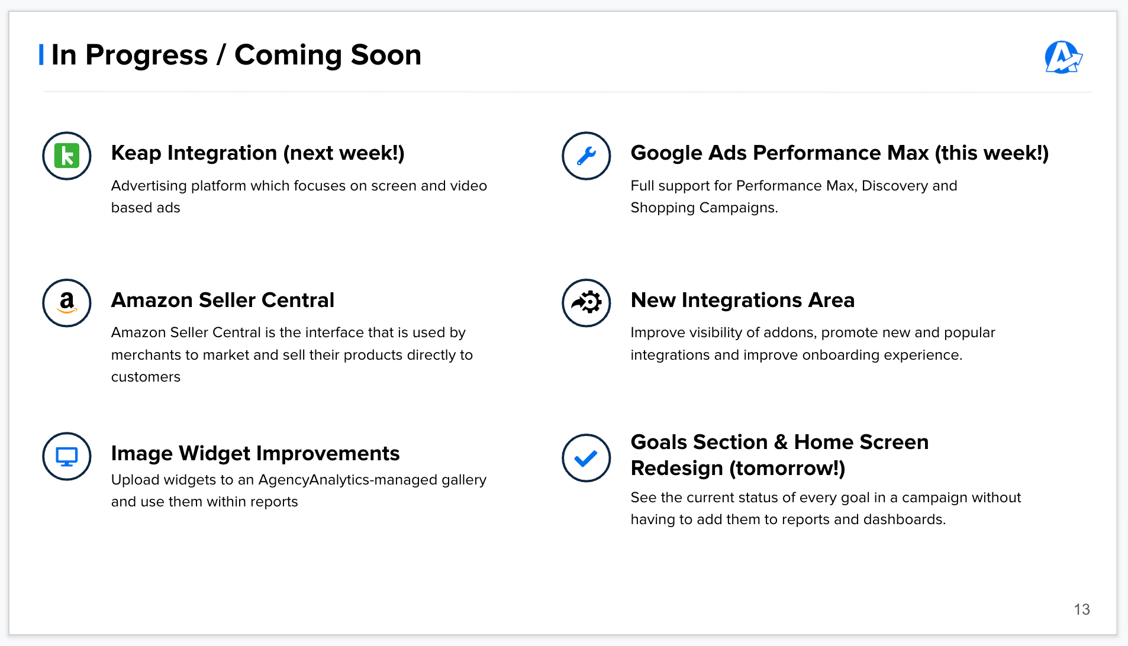The height and width of the screenshot is (646, 1128).
Task: Click the monitor icon for Image Widget
Action: (67, 457)
